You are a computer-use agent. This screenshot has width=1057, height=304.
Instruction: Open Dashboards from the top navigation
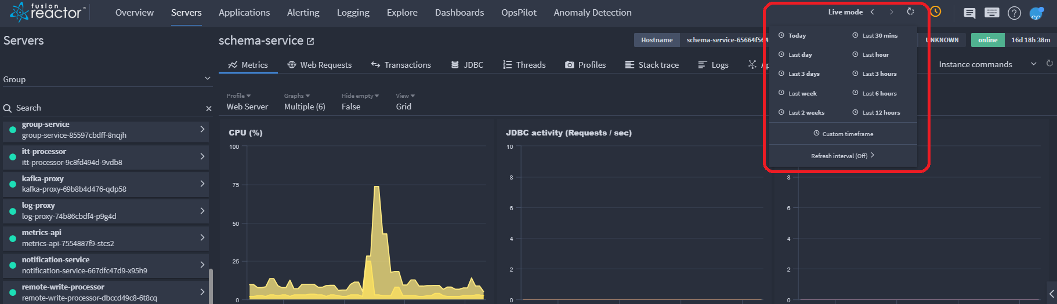click(x=459, y=13)
